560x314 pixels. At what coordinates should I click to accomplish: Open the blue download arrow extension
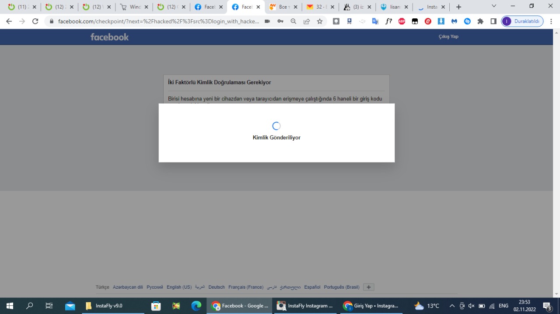point(441,21)
